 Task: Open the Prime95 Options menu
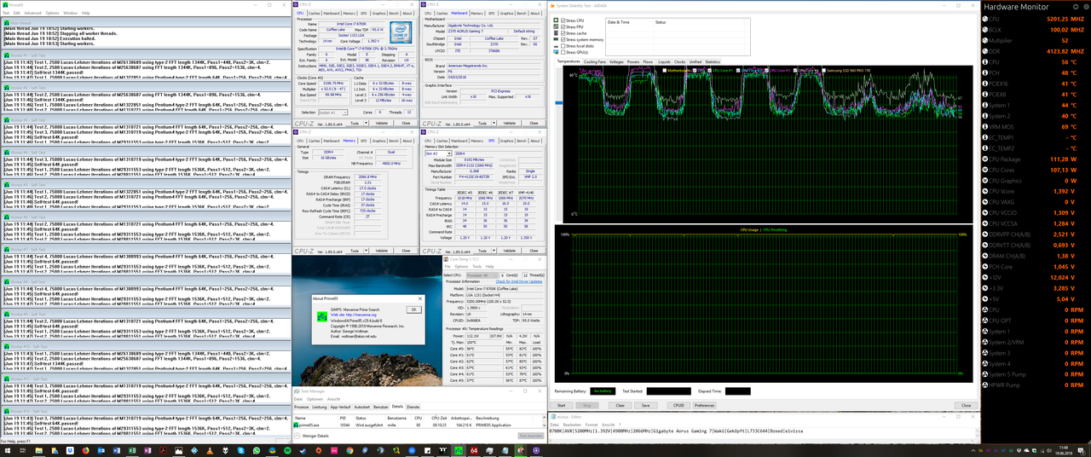(x=52, y=14)
